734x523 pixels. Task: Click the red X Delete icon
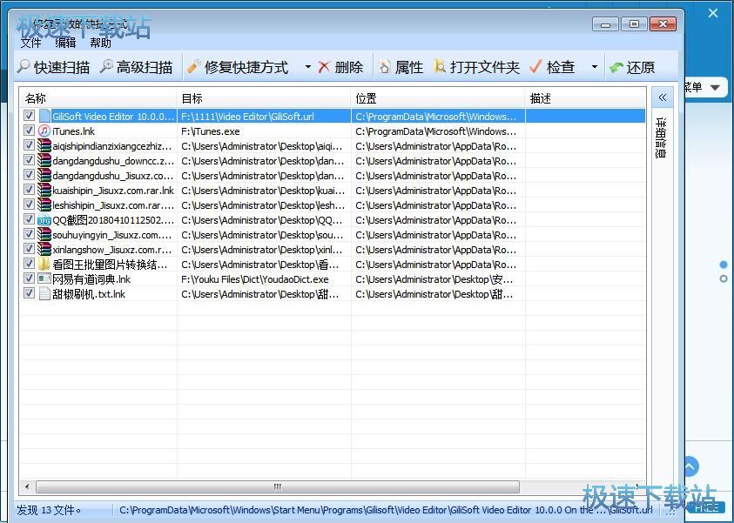click(x=324, y=67)
